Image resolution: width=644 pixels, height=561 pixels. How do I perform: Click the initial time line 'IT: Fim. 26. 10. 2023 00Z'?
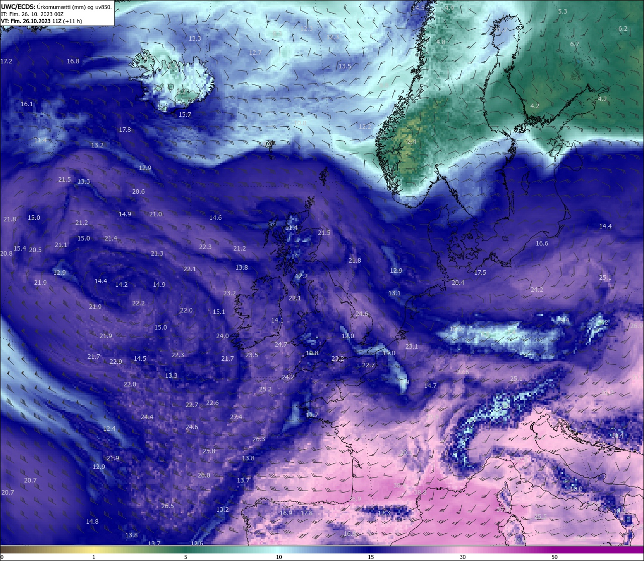coord(32,14)
